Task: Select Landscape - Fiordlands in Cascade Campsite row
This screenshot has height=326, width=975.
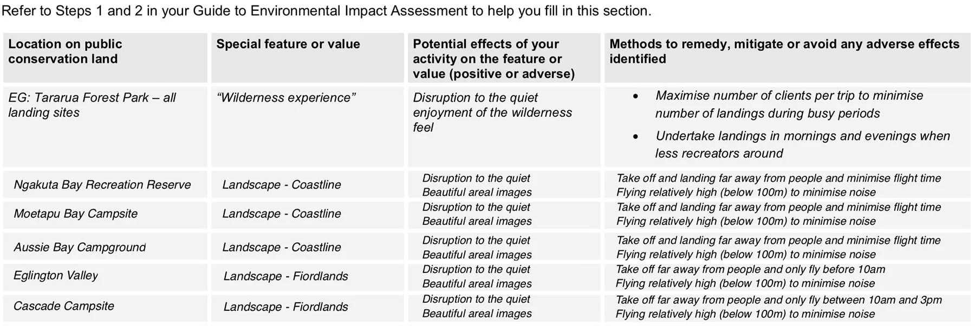Action: 285,307
